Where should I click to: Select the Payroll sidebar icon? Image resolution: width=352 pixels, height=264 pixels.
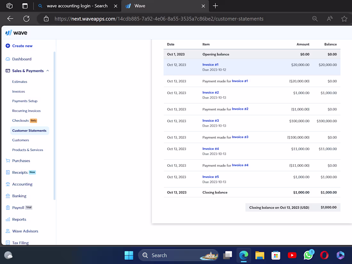click(x=7, y=207)
